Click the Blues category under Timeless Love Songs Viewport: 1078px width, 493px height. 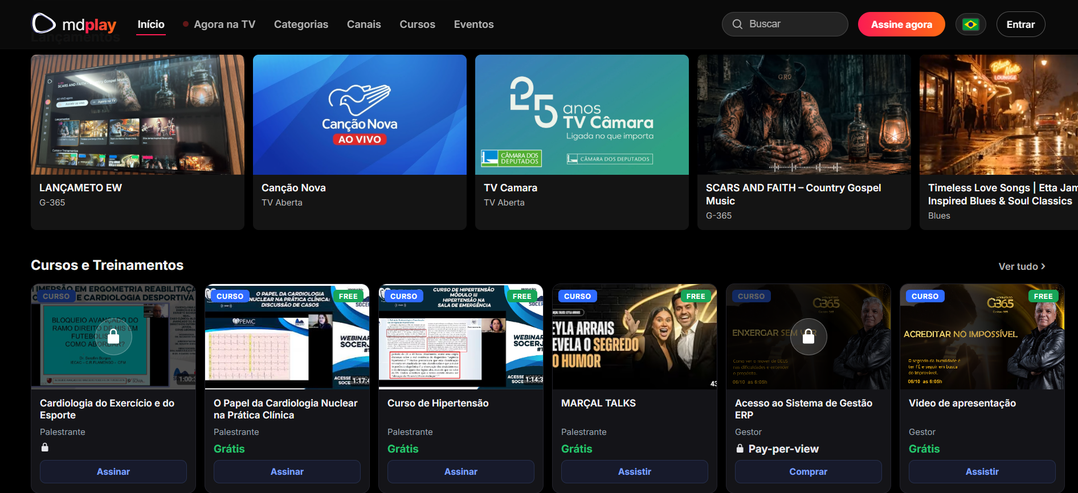(x=939, y=216)
